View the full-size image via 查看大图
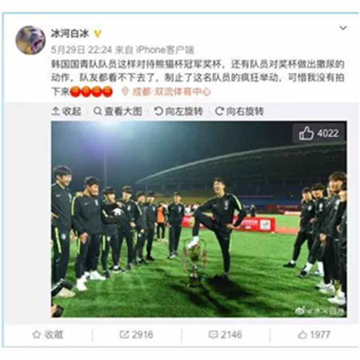Viewport: 360px width, 360px height. click(x=118, y=111)
